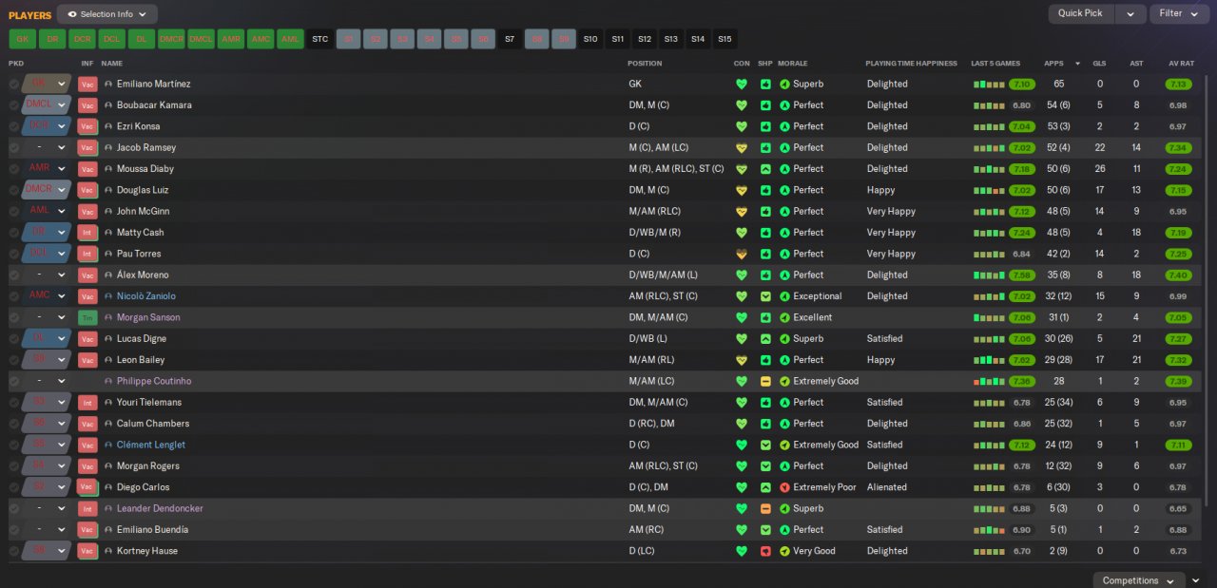Screen dimensions: 1217x588
Task: Click the sharpness icon for Philippe Coutinho
Action: [x=765, y=381]
